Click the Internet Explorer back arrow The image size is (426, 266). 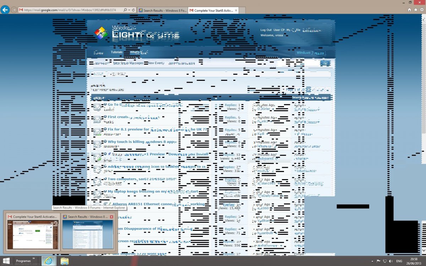tap(5, 10)
